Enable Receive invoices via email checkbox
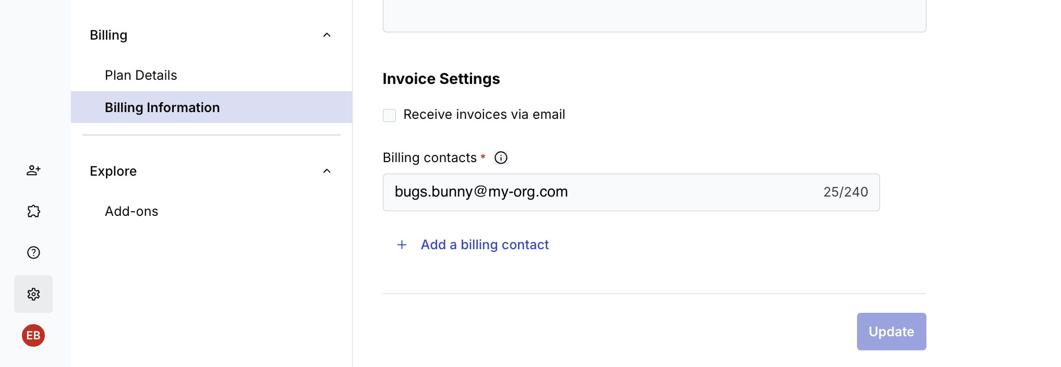1061x367 pixels. click(390, 115)
